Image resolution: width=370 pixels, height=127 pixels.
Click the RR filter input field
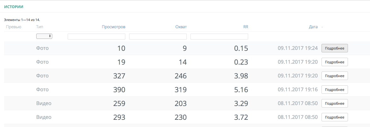pyautogui.click(x=219, y=36)
